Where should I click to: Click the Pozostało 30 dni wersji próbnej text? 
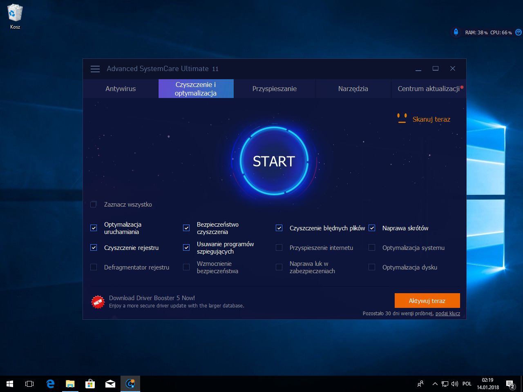pyautogui.click(x=398, y=314)
